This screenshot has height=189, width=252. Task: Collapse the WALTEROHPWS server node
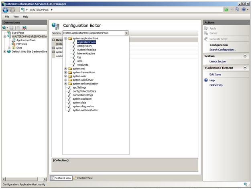coord(5,36)
